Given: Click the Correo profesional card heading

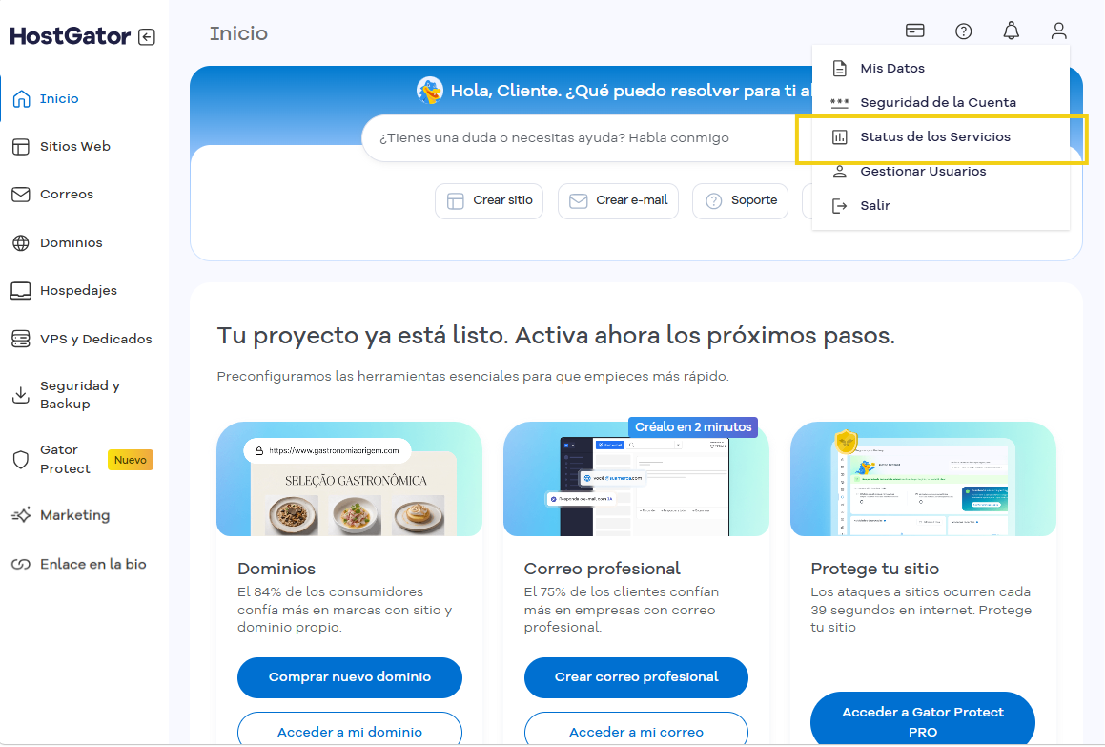Looking at the screenshot, I should (x=603, y=570).
